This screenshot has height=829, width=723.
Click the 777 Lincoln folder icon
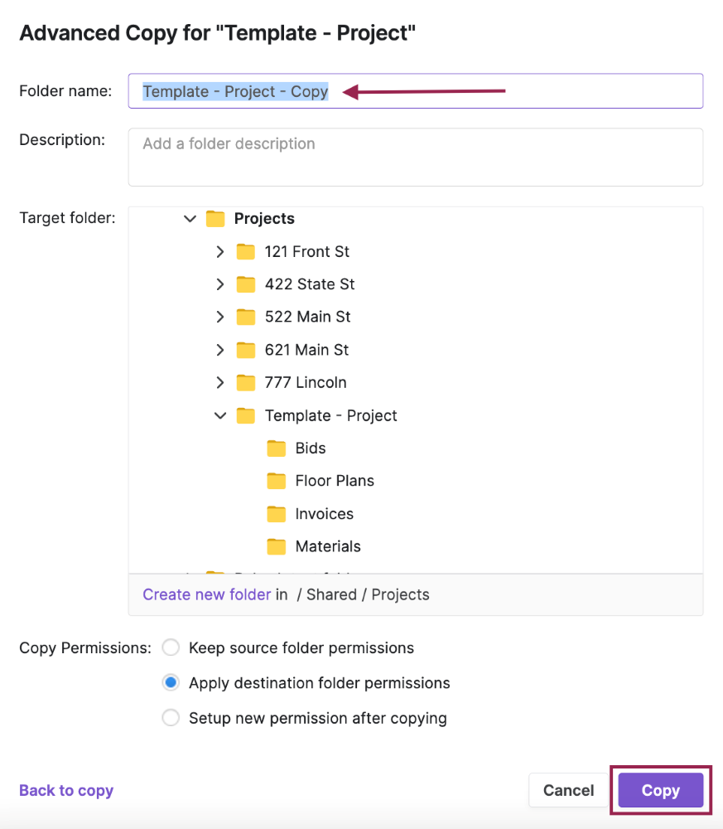[246, 383]
